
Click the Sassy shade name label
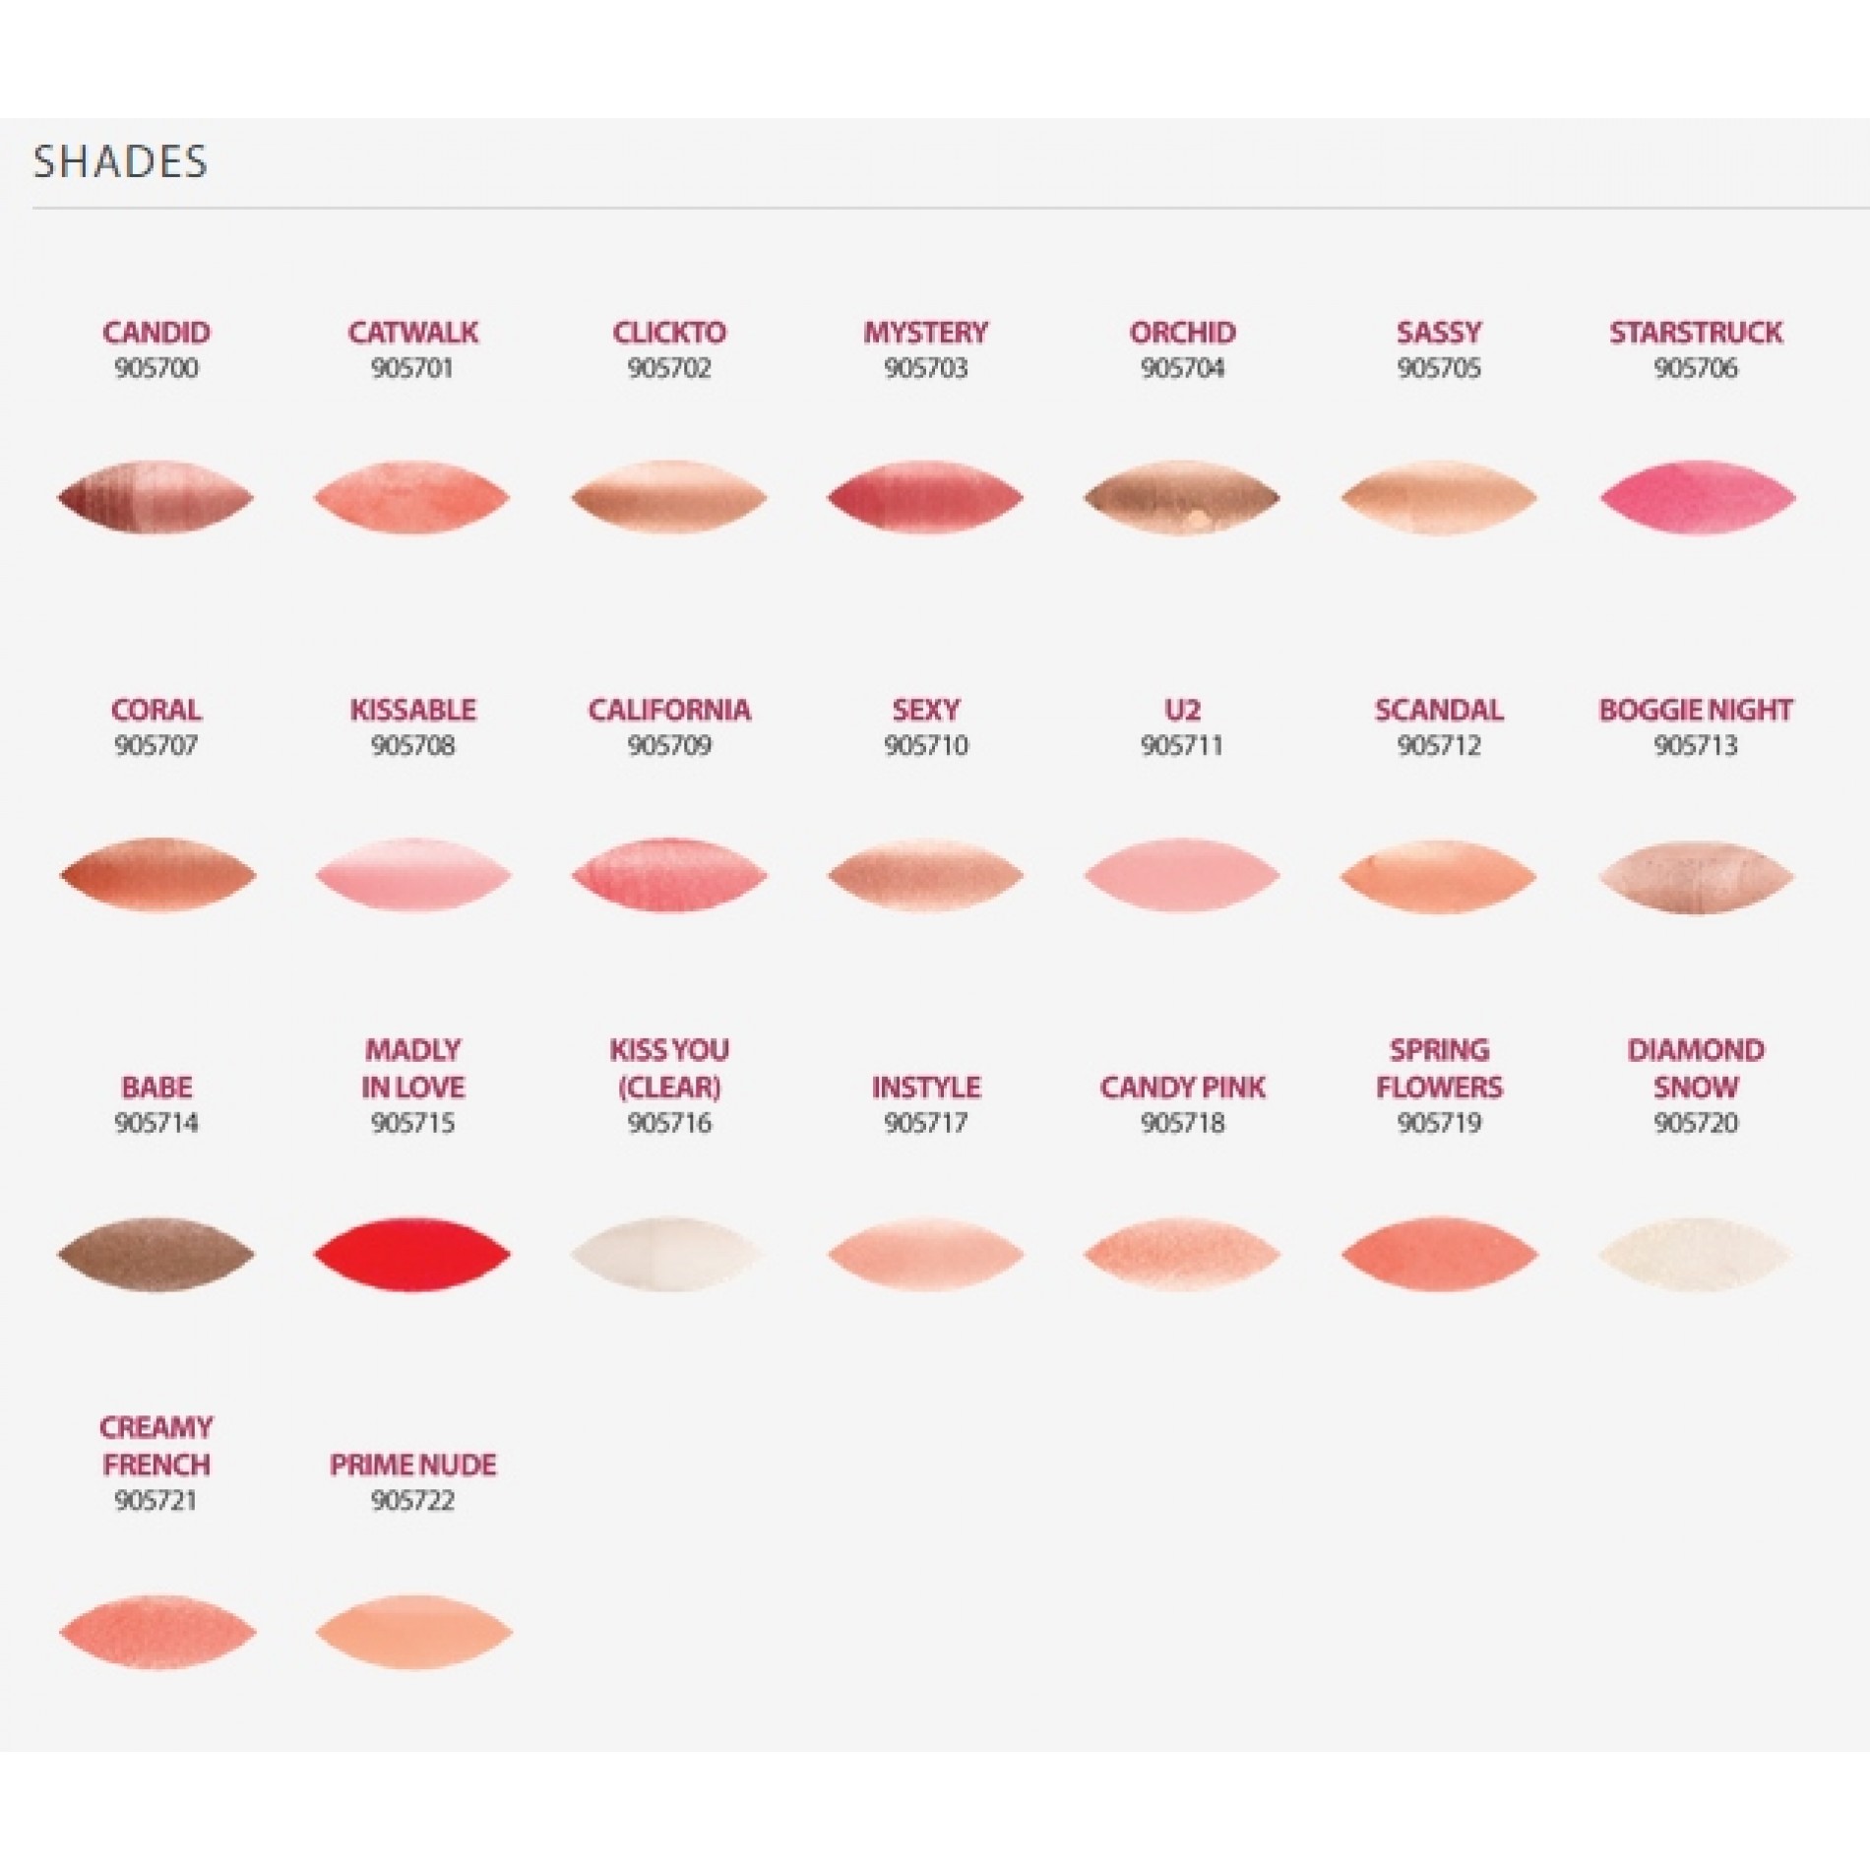point(1439,333)
